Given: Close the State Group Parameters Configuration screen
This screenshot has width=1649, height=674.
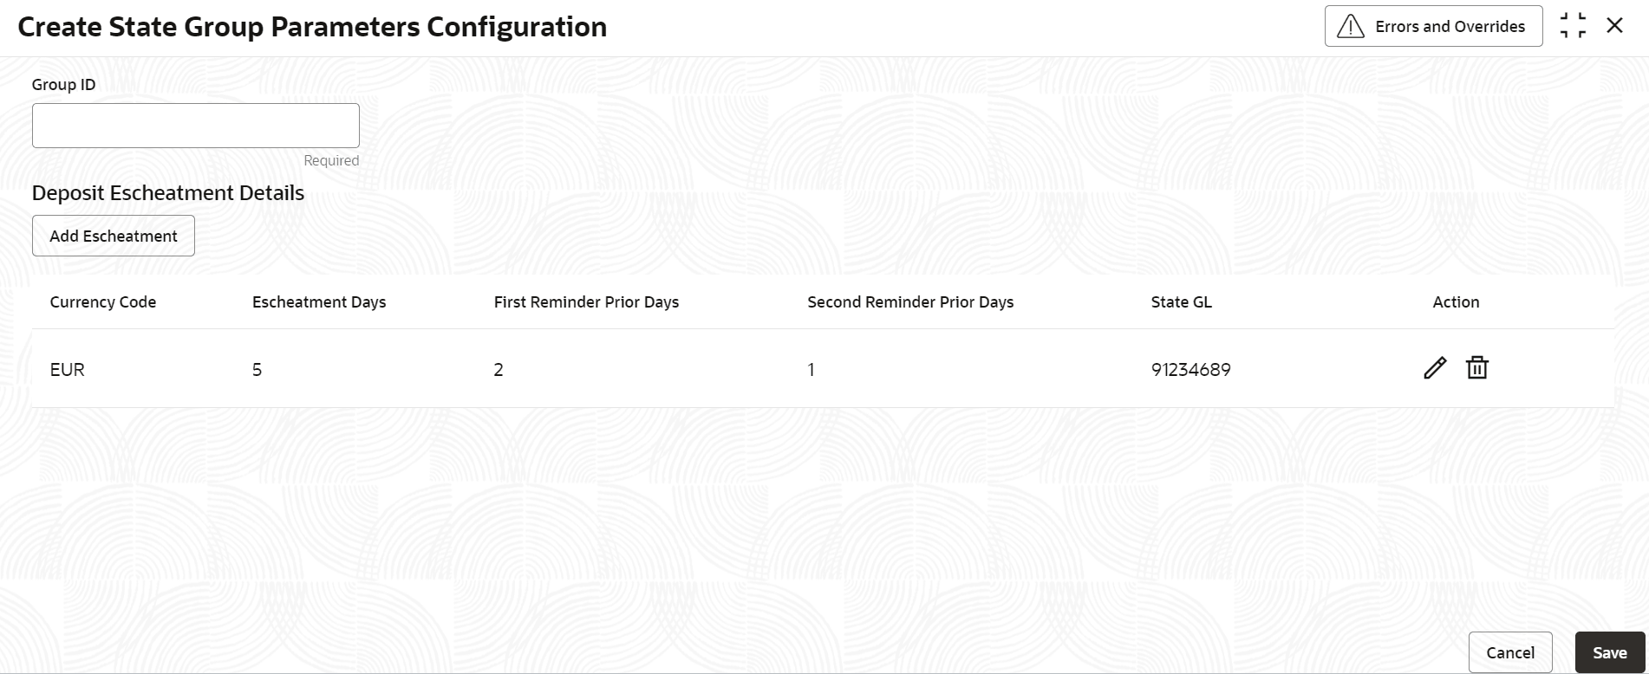Looking at the screenshot, I should tap(1614, 26).
